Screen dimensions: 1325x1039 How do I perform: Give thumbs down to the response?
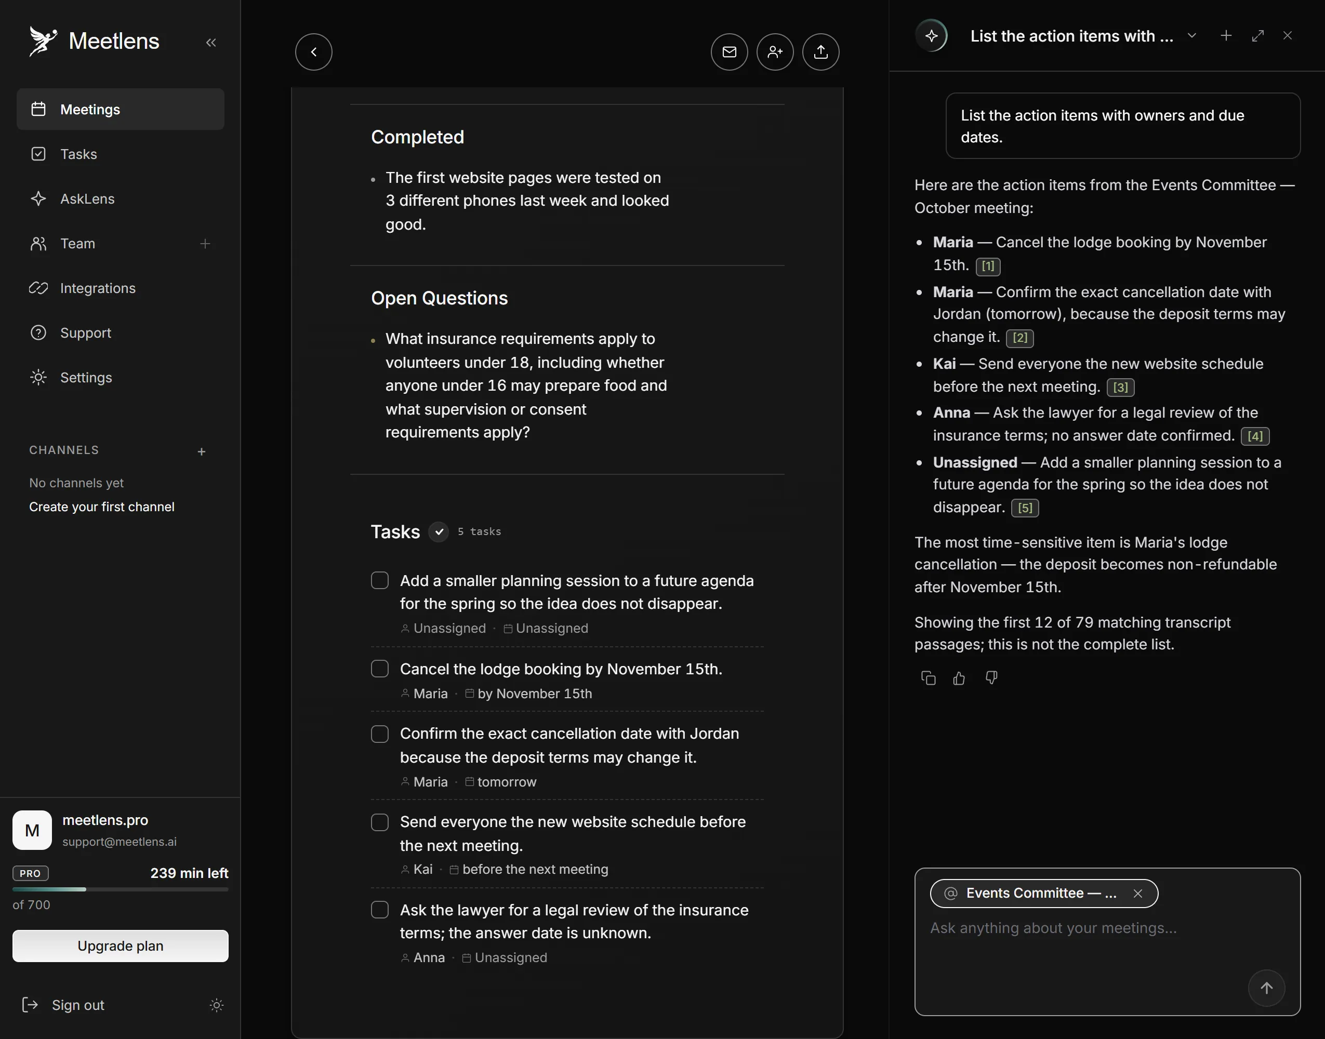point(991,678)
